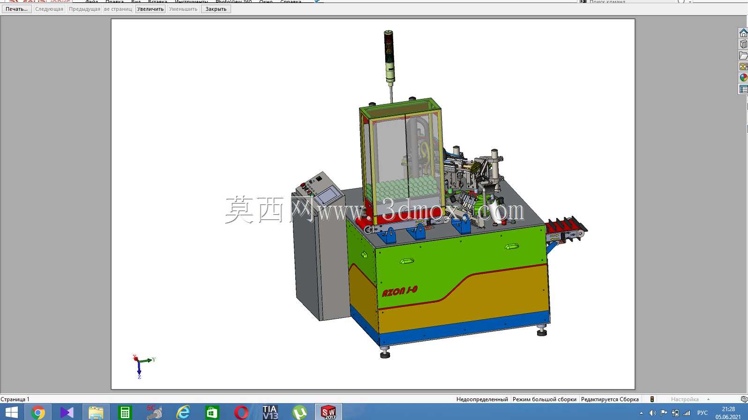The width and height of the screenshot is (748, 420).
Task: Click the Предыдущая page button
Action: pos(84,9)
